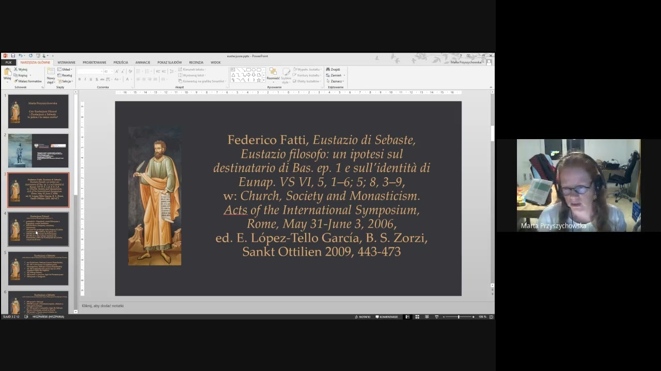Click Zamień replace button
Image resolution: width=661 pixels, height=371 pixels.
(335, 75)
